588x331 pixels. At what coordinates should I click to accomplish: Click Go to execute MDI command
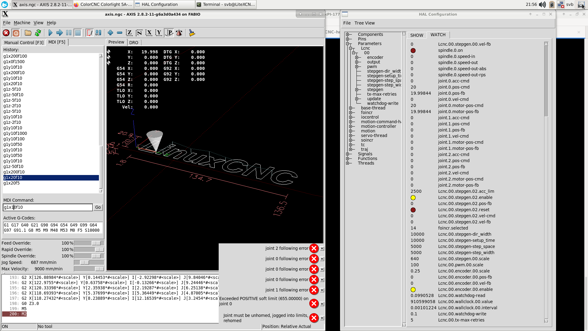[x=98, y=207]
